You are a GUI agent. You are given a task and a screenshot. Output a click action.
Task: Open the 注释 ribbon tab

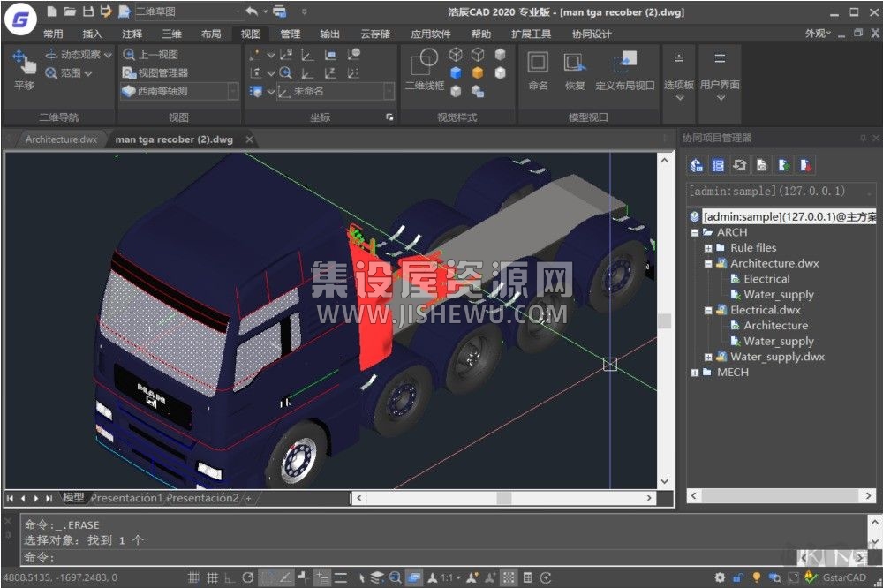coord(132,34)
